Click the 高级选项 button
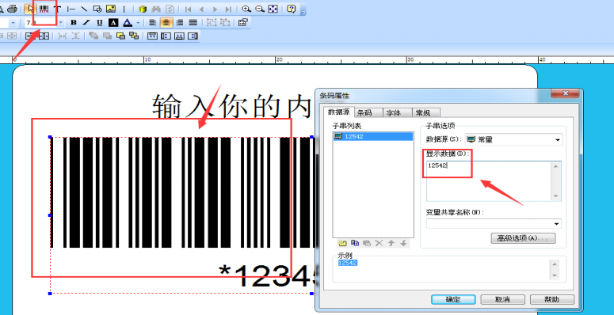This screenshot has width=614, height=315. pos(523,238)
